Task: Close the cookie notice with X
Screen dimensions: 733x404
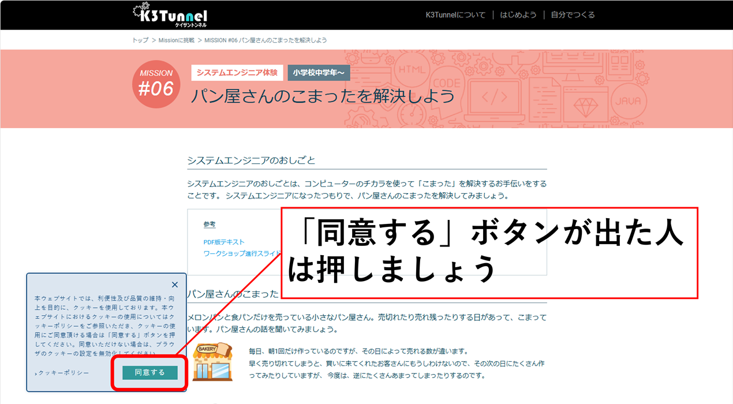Action: coord(175,285)
